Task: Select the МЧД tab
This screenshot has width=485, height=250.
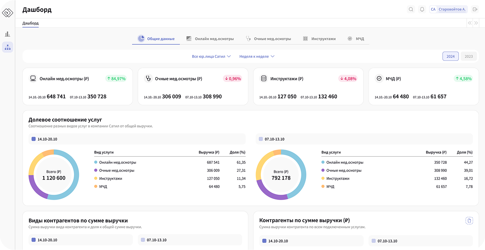Action: coord(356,39)
